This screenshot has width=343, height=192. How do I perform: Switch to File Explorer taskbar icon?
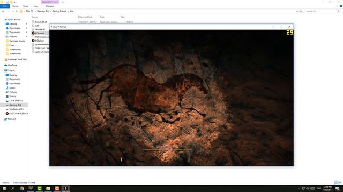(x=48, y=188)
